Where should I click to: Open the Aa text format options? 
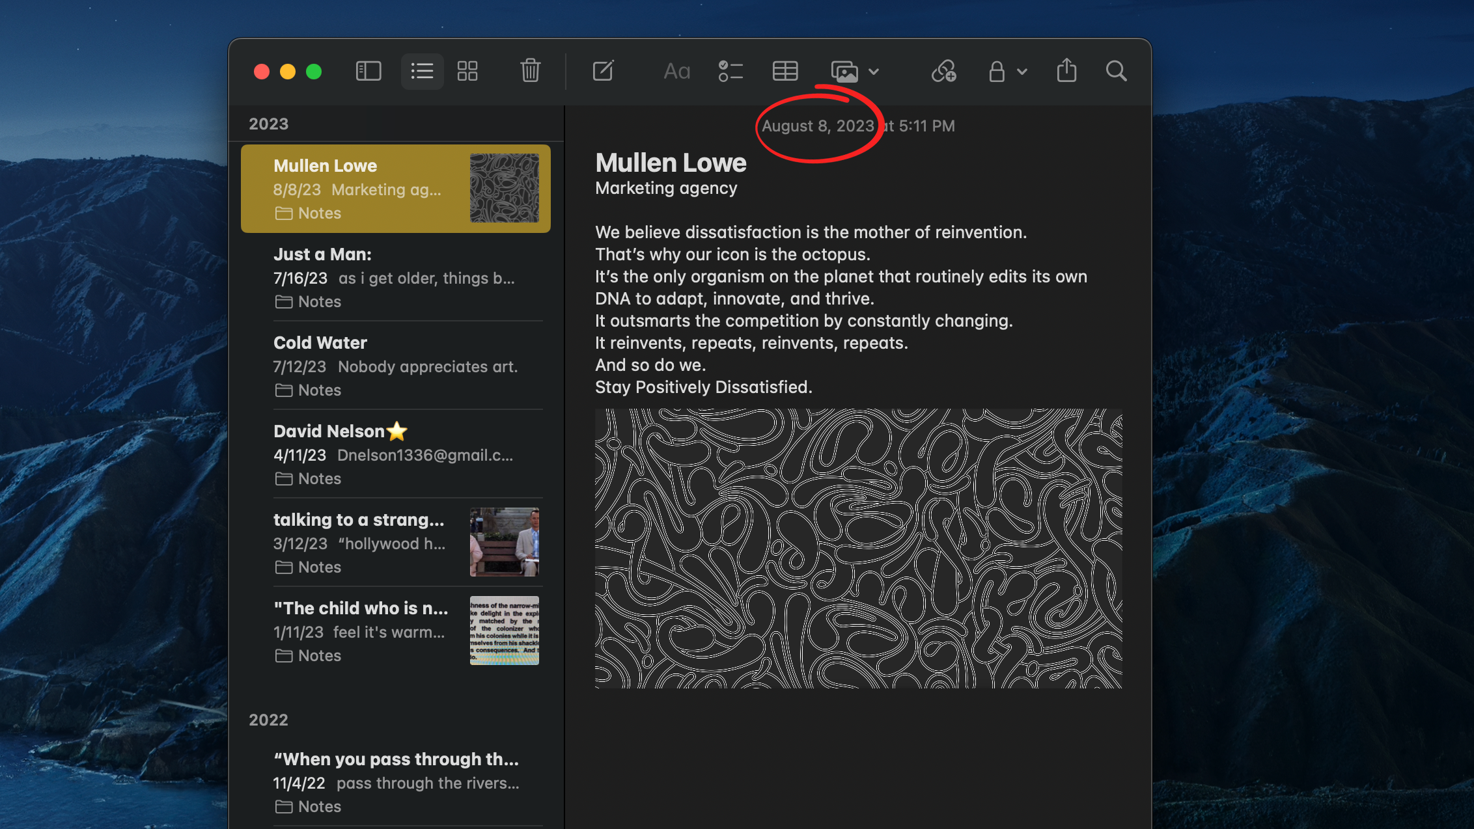point(676,71)
